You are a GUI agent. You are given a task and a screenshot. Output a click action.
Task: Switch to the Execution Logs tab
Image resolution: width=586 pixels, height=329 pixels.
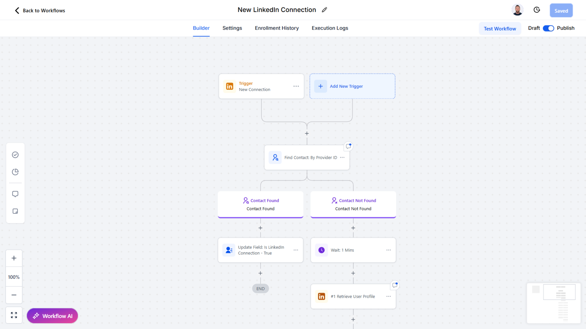[x=329, y=28]
